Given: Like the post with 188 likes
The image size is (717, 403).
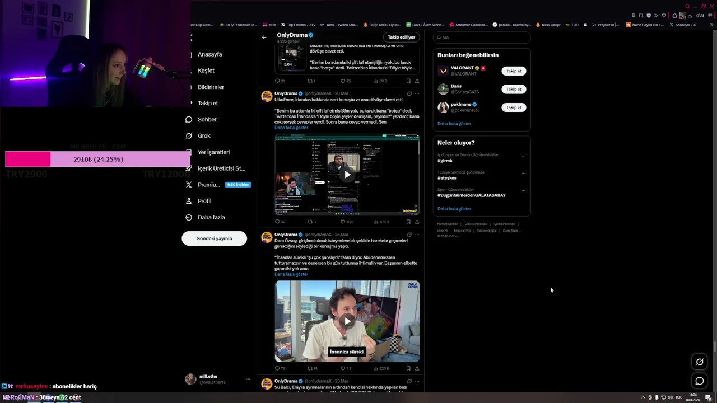Looking at the screenshot, I should [x=346, y=222].
